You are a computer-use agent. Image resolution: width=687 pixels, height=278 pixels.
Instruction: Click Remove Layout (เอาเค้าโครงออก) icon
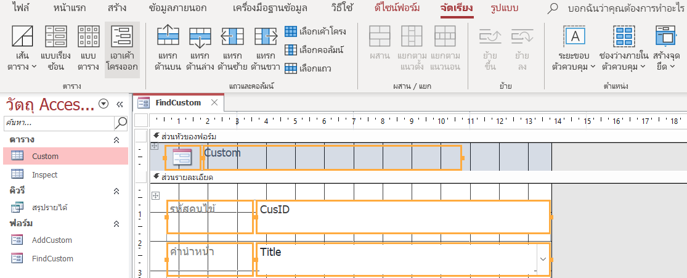122,49
